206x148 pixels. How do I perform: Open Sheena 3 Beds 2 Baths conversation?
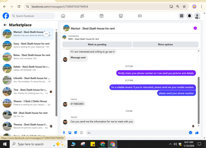coord(28,103)
